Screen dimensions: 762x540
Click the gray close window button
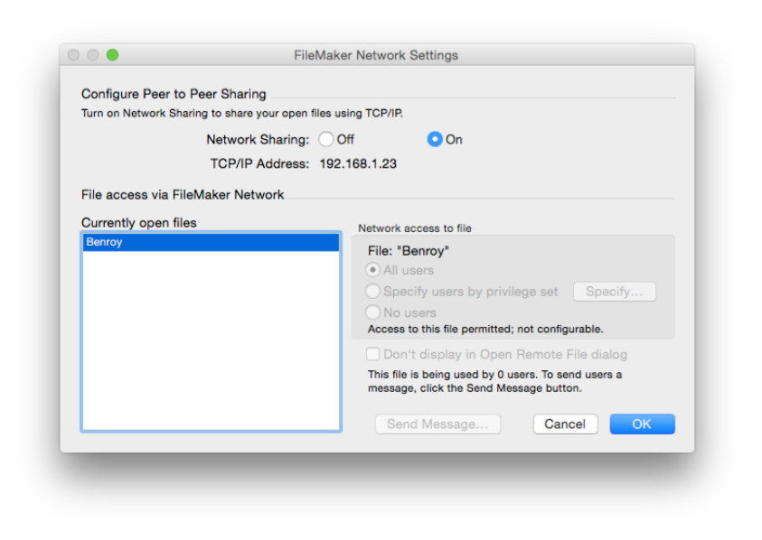(74, 55)
